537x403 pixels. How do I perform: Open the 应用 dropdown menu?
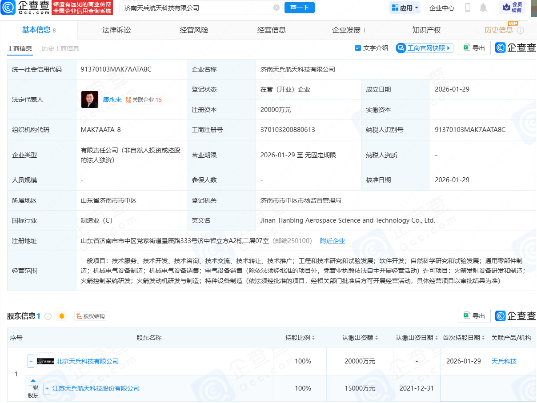[405, 8]
